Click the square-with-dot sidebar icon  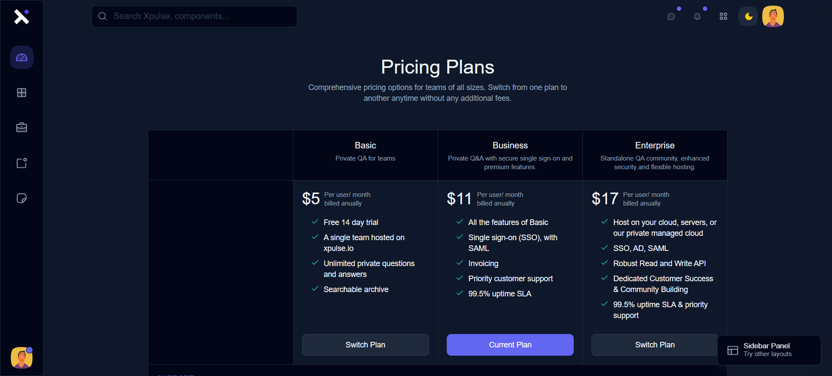(22, 163)
